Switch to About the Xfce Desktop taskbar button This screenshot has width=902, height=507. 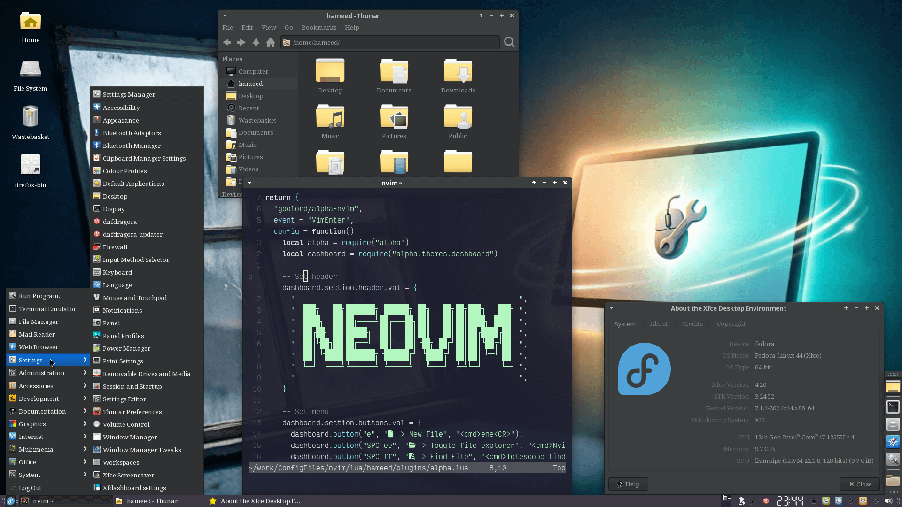[x=256, y=501]
